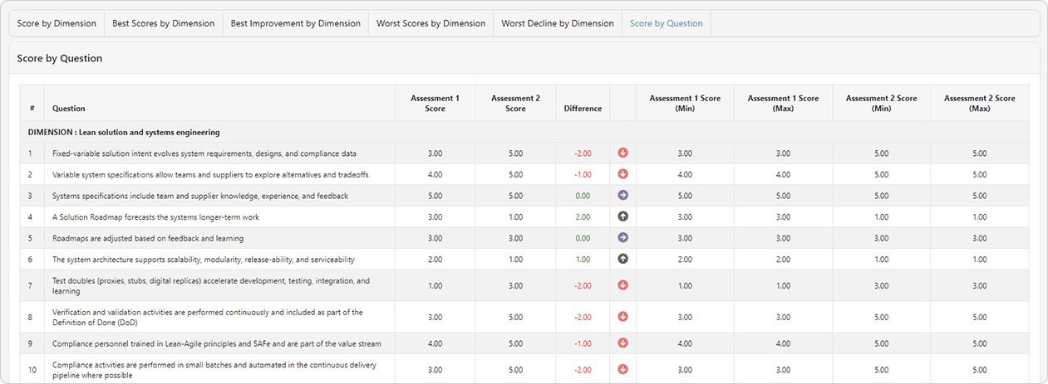
Task: Click Assessment 1 Score 4.00 in row 2
Action: (435, 174)
